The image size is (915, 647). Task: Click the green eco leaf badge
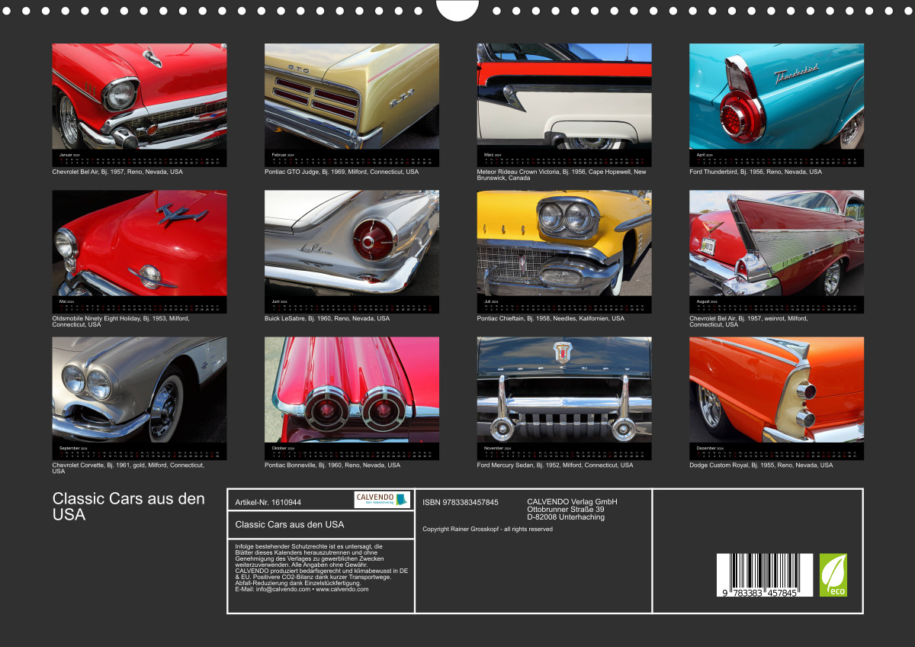click(x=833, y=575)
